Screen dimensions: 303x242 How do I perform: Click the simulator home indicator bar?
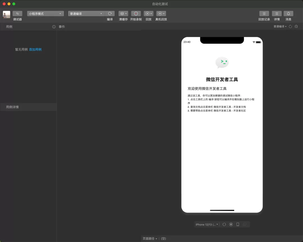222,210
